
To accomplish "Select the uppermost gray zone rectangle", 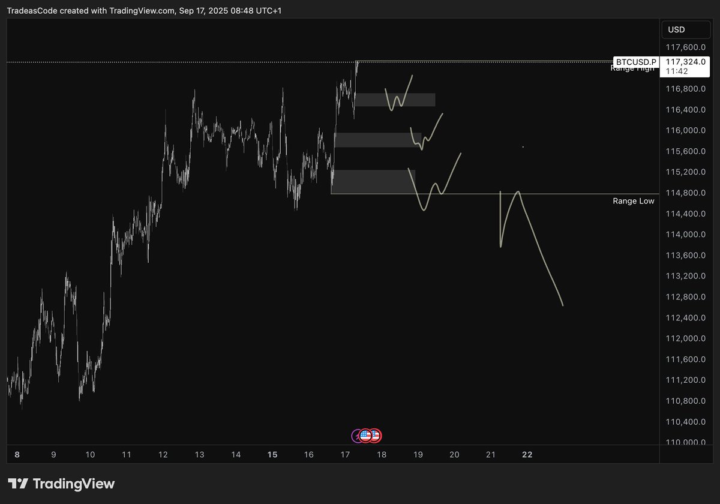I will 395,100.
